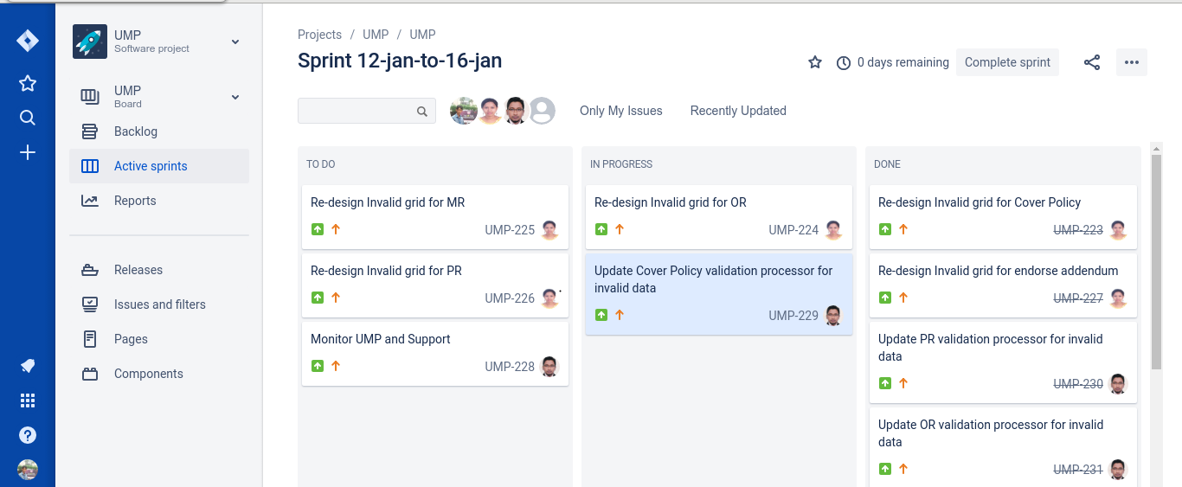The width and height of the screenshot is (1182, 487).
Task: Toggle the Recently Updated filter
Action: (x=738, y=111)
